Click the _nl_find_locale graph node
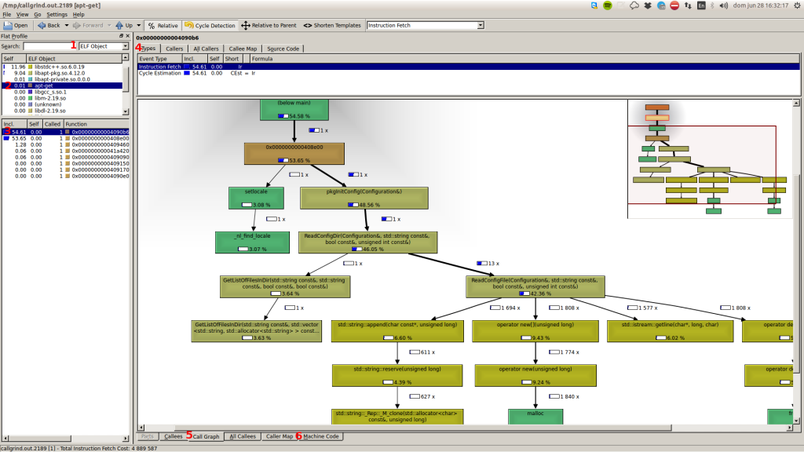 [x=252, y=242]
